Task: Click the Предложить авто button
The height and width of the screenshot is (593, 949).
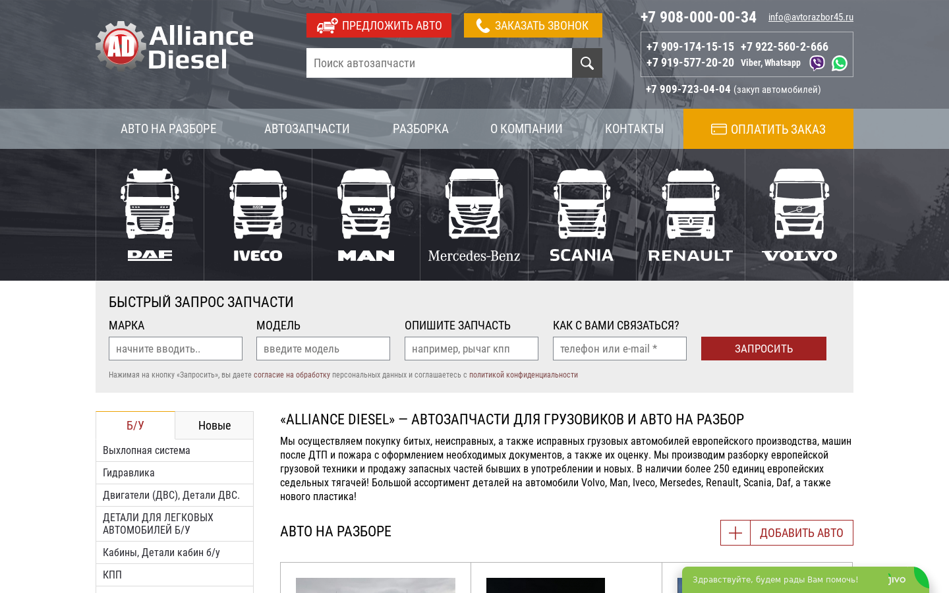Action: (x=379, y=26)
